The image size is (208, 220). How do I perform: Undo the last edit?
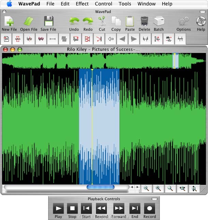point(74,24)
